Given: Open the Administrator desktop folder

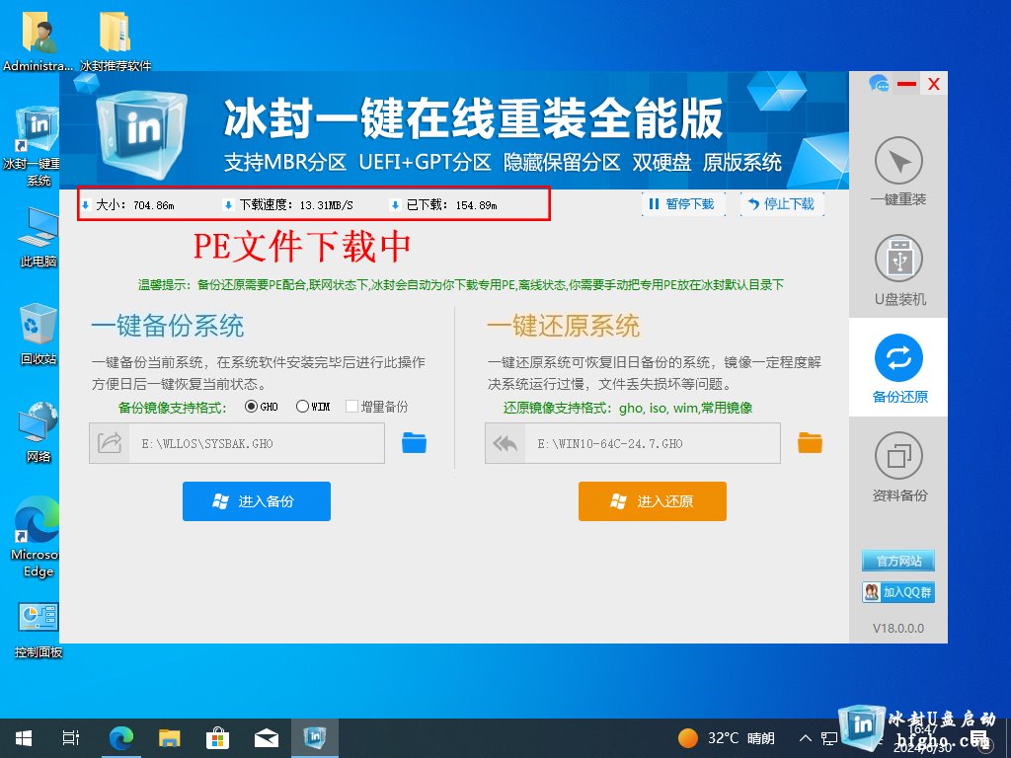Looking at the screenshot, I should 39,41.
